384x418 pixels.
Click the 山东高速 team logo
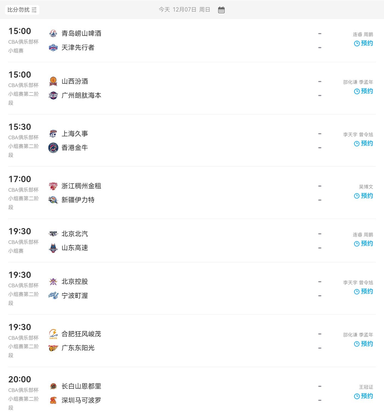click(53, 248)
